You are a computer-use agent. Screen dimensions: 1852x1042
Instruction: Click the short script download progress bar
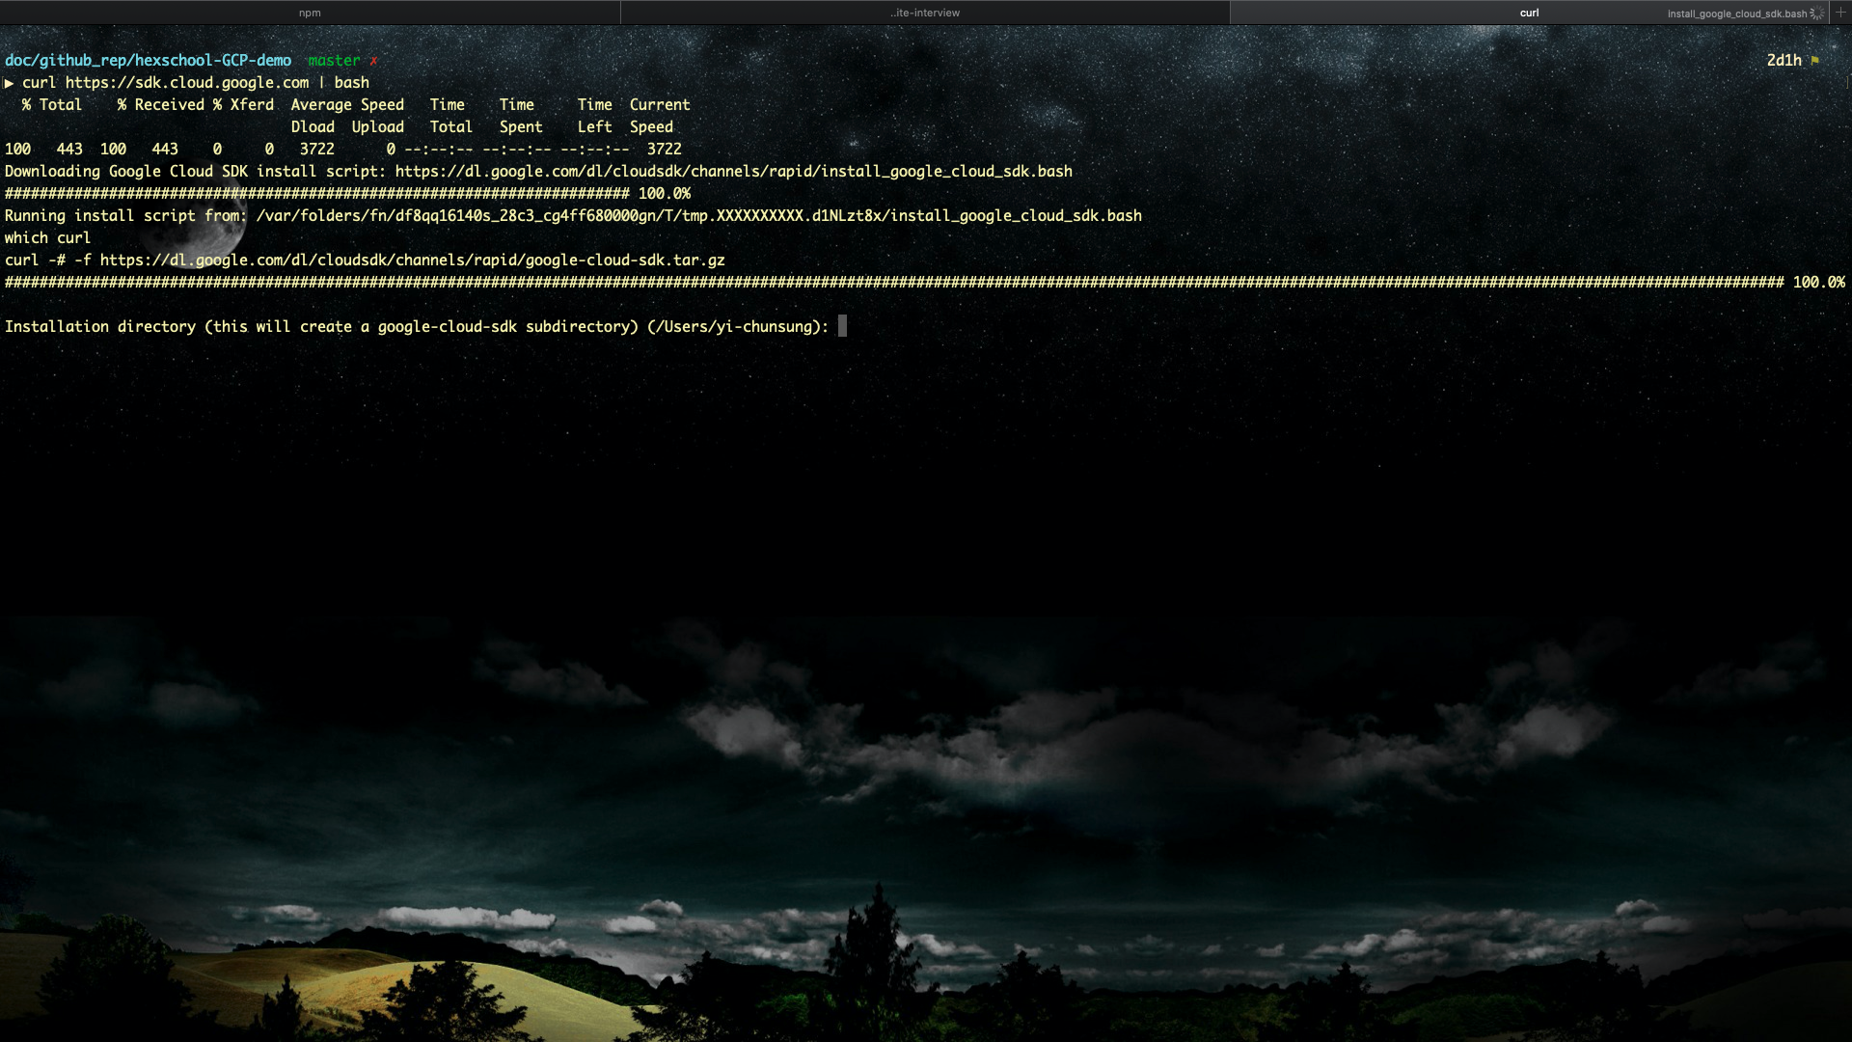316,194
